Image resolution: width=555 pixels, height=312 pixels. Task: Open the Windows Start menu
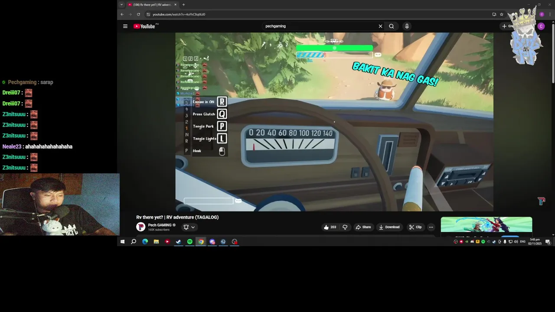coord(122,242)
